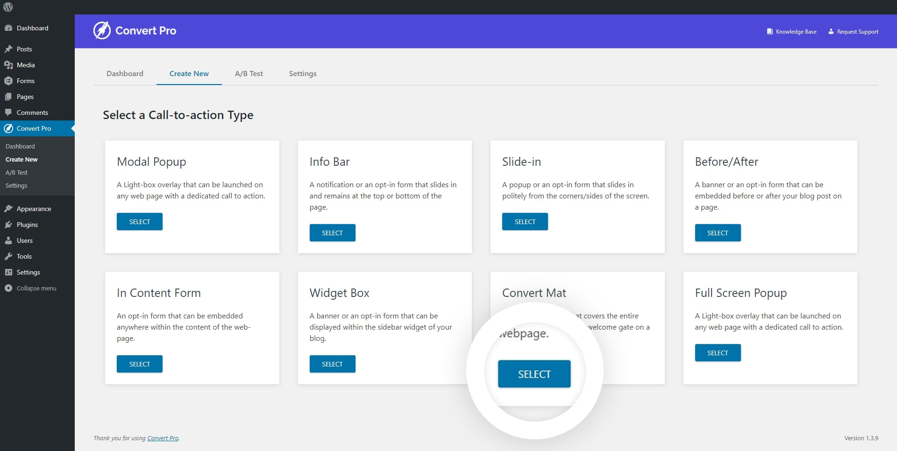Click the Plugins plug icon

pyautogui.click(x=8, y=225)
